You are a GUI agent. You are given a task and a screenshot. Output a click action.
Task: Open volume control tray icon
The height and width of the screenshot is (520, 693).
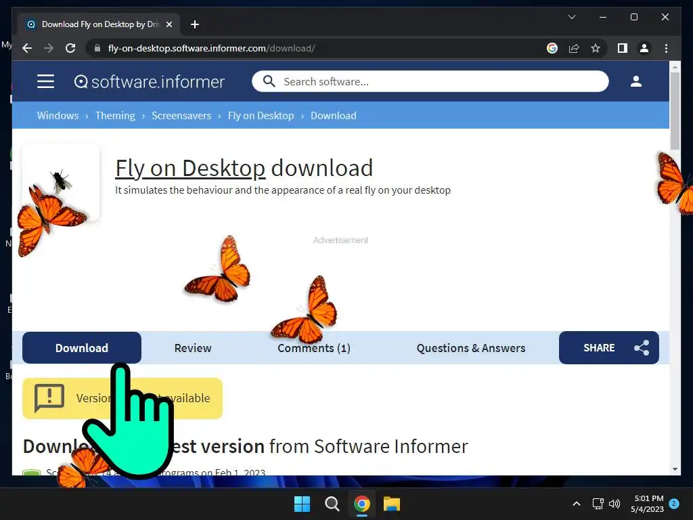[x=614, y=504]
